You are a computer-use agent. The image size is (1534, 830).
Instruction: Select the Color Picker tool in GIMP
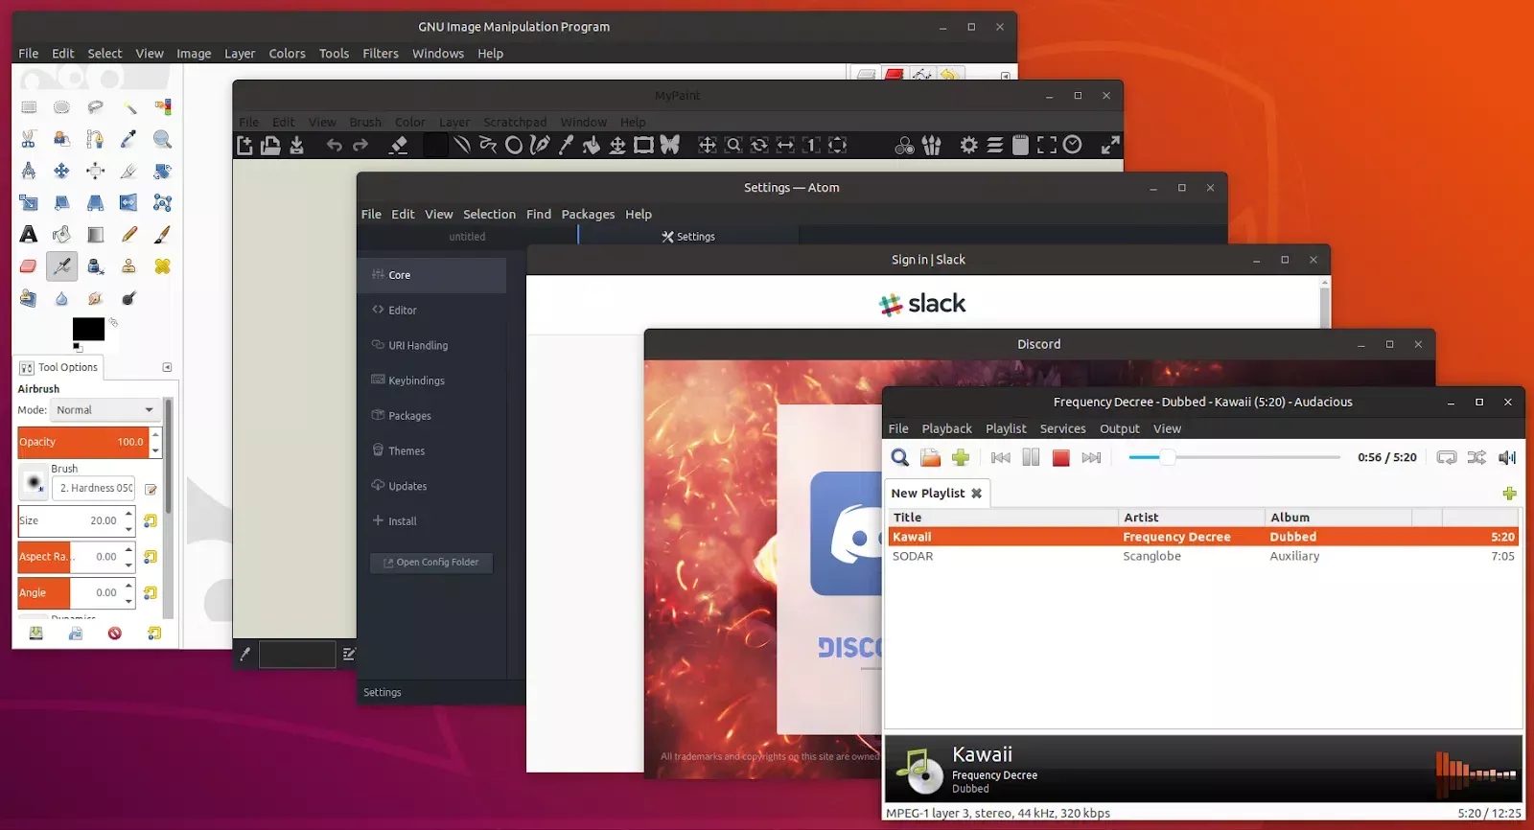click(128, 139)
